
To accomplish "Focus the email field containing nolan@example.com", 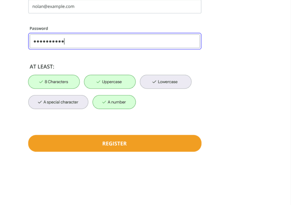I will pyautogui.click(x=115, y=6).
